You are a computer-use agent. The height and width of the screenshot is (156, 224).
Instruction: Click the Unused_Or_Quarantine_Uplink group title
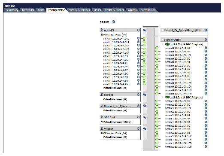[182, 30]
